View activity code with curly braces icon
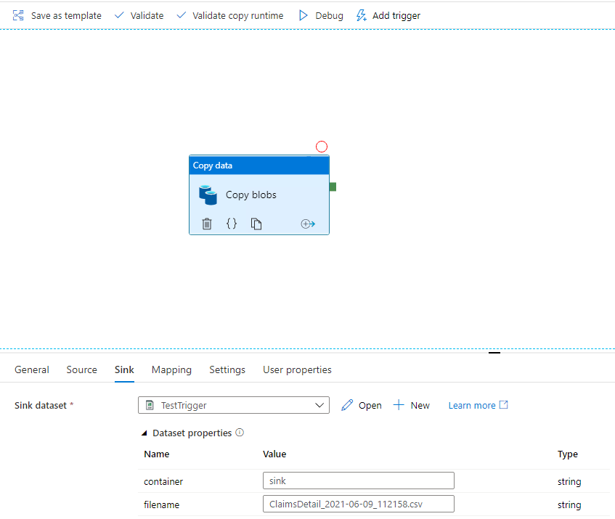 232,224
